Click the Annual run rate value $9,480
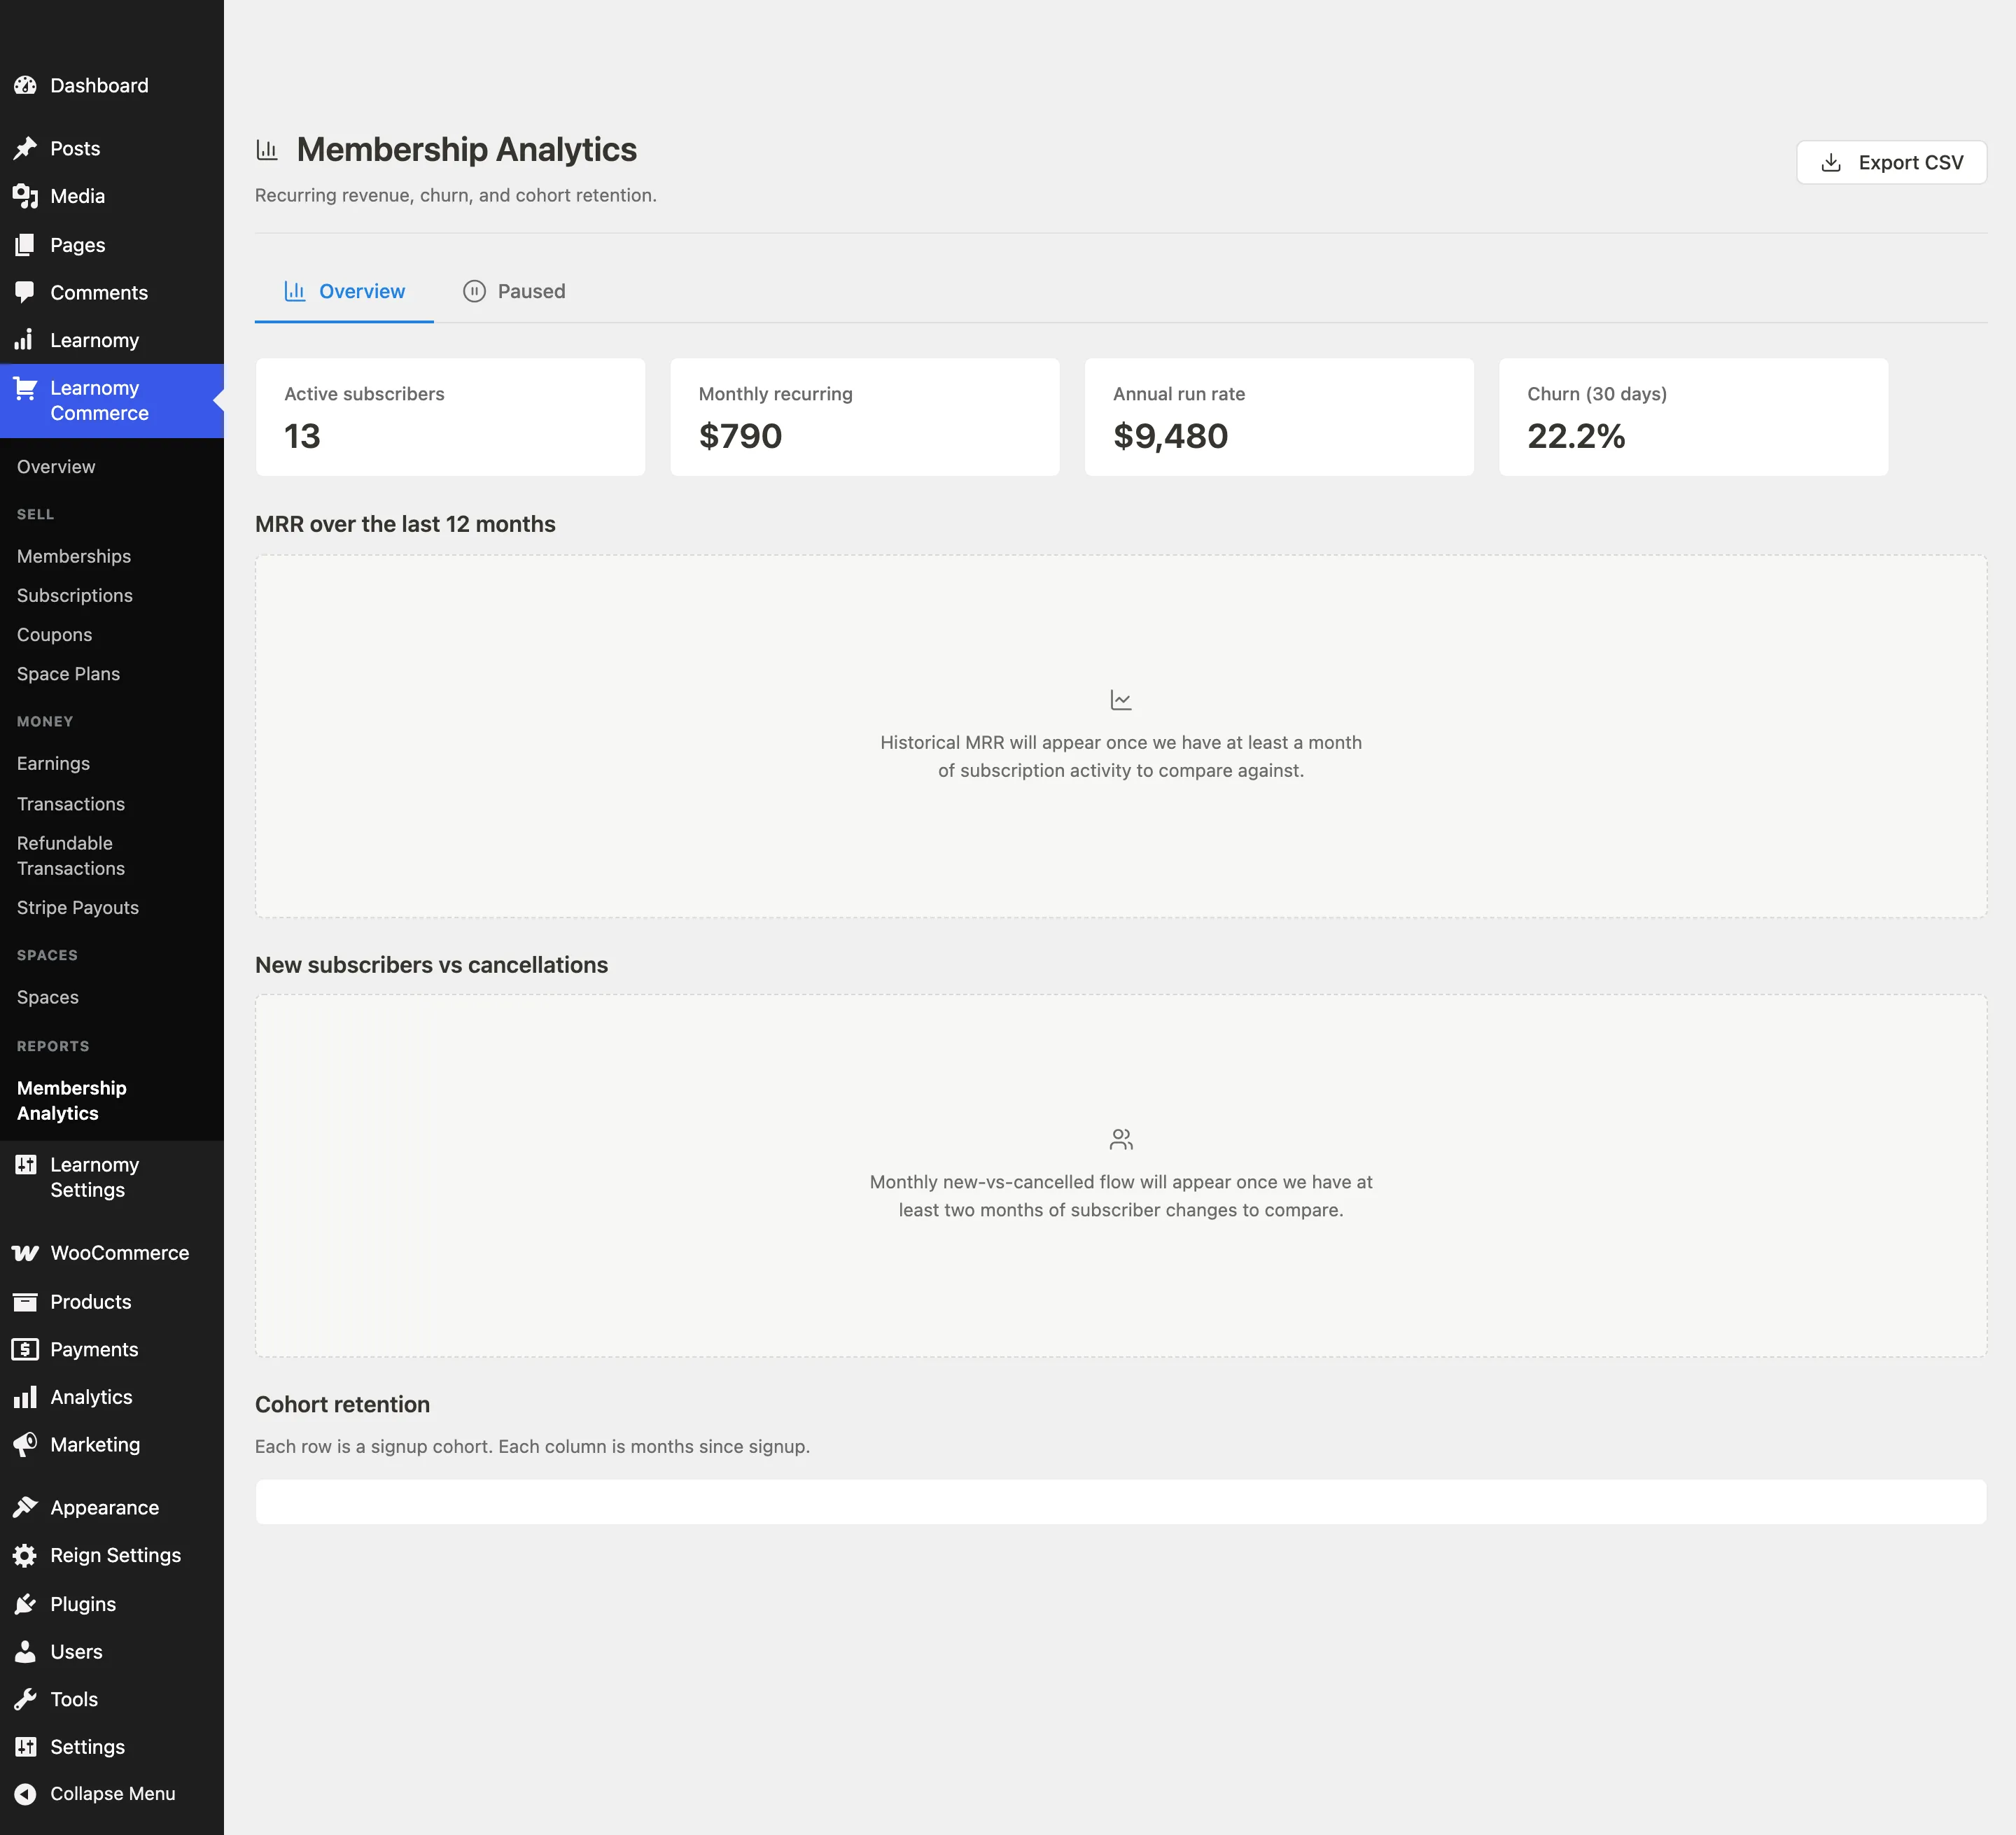This screenshot has width=2016, height=1835. pos(1170,436)
